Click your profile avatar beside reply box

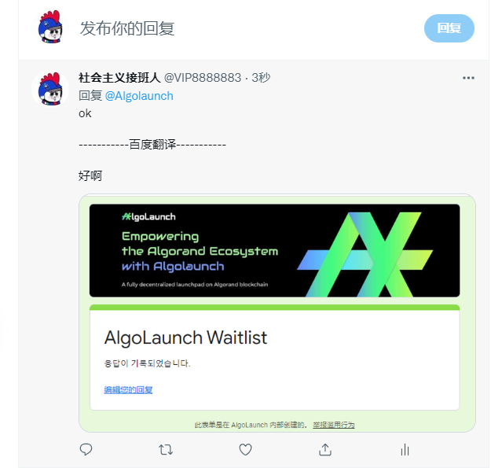tap(50, 27)
